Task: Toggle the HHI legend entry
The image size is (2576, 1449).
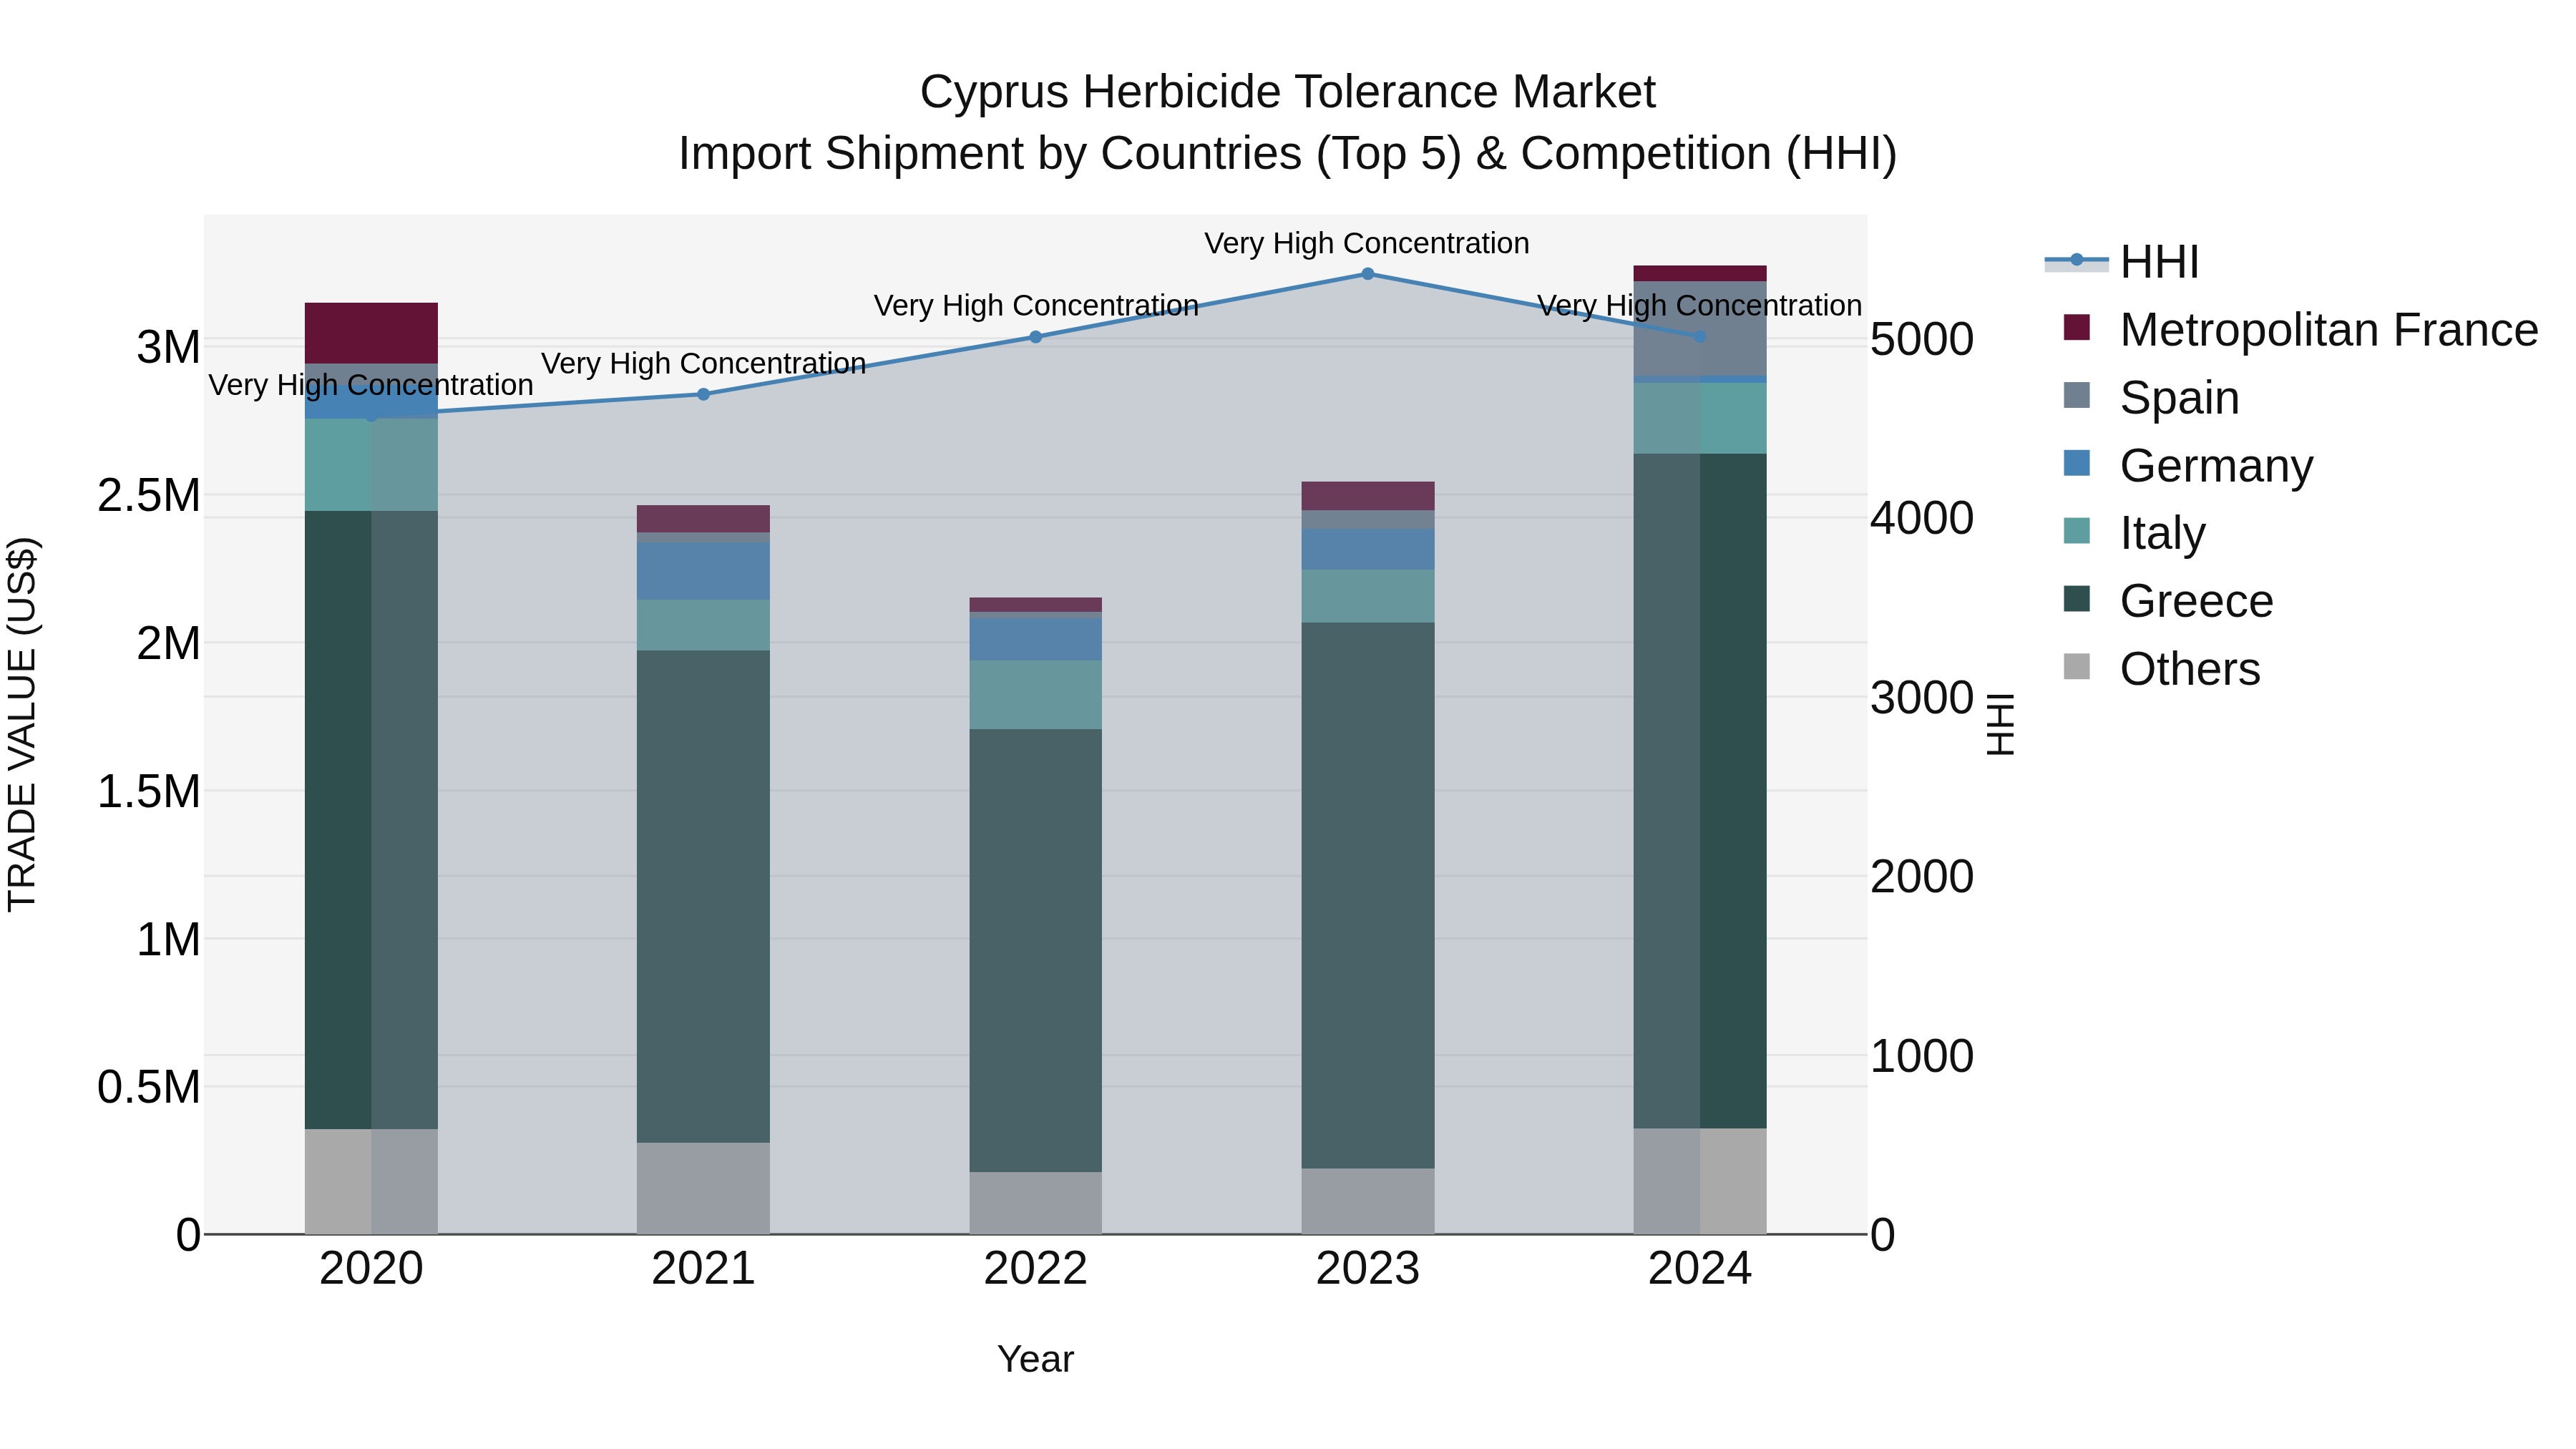Action: (2122, 262)
